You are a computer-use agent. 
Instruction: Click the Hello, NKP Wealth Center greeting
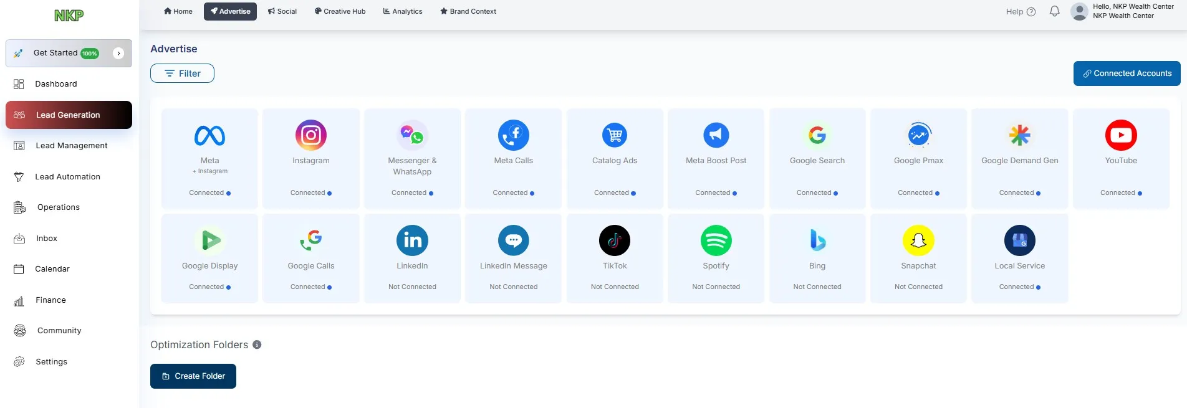[1133, 7]
